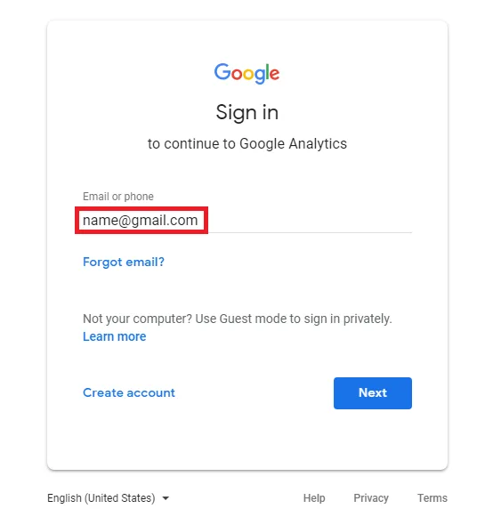This screenshot has width=493, height=525.
Task: Open the Privacy footer link
Action: (371, 498)
